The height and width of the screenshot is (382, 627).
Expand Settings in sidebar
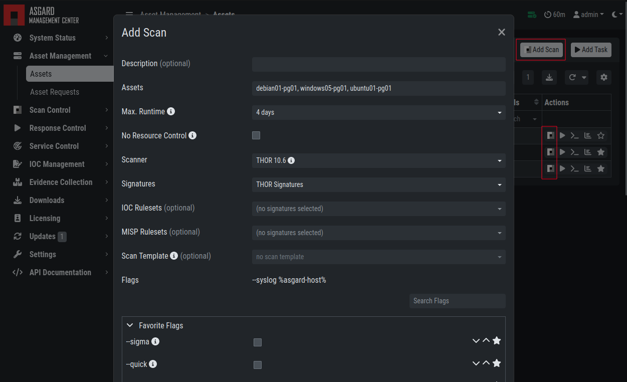[60, 254]
